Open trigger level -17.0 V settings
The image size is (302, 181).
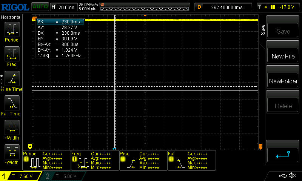tap(277, 7)
